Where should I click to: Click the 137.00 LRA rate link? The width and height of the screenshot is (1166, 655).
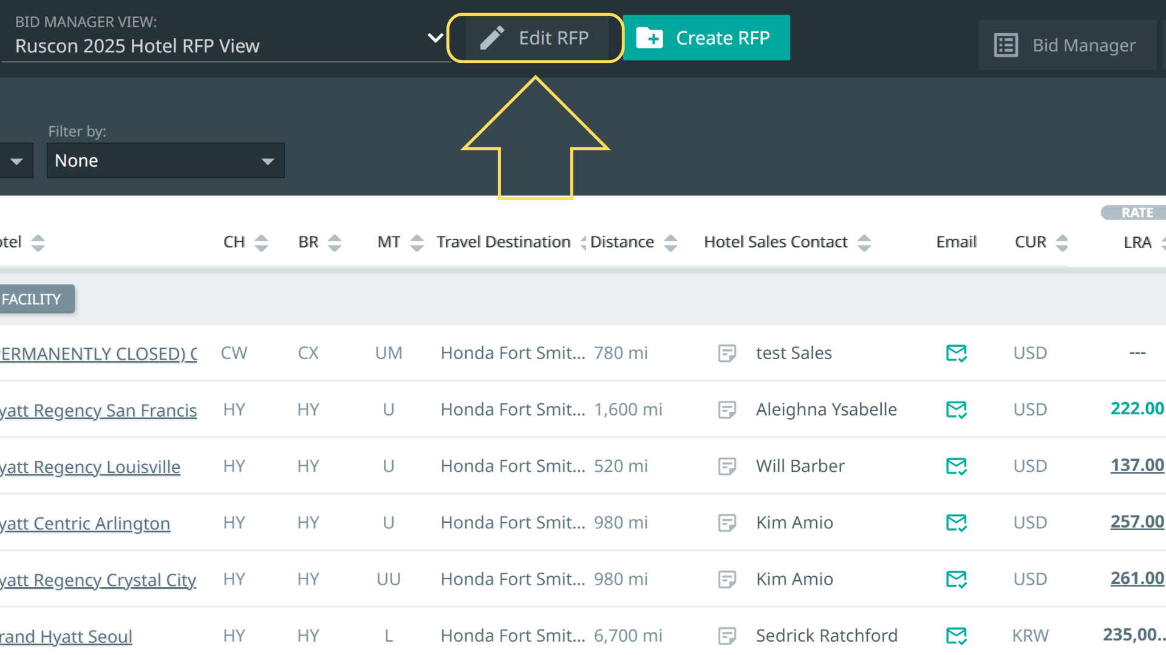(x=1137, y=465)
